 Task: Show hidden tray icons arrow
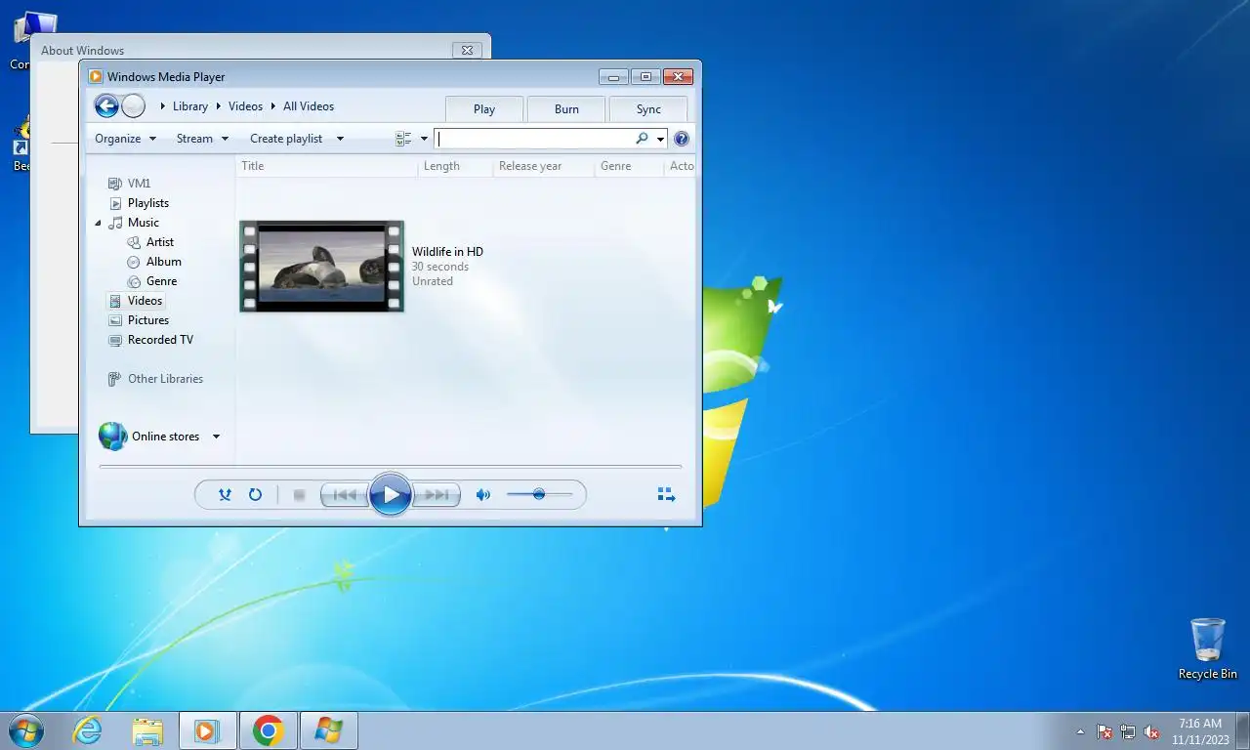(x=1080, y=731)
